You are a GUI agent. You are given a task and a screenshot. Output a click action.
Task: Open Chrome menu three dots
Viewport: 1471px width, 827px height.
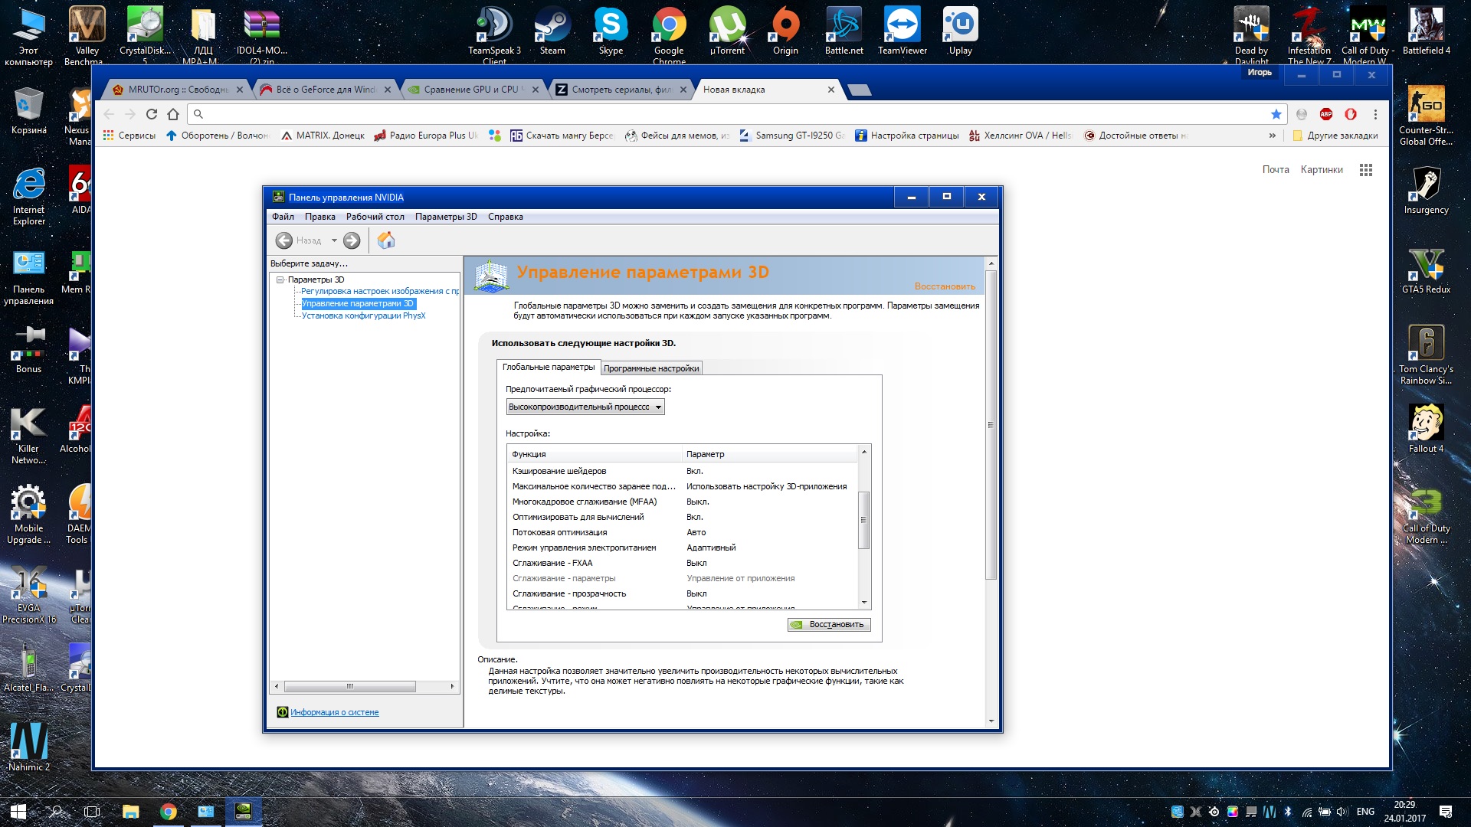tap(1375, 114)
